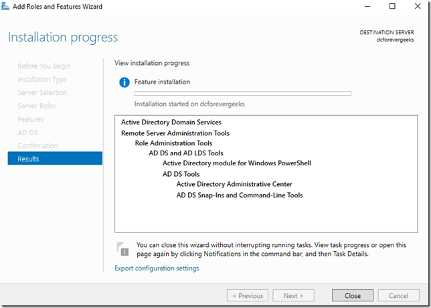Click the blue information icon
Viewport: 431px width, 308px height.
[124, 82]
